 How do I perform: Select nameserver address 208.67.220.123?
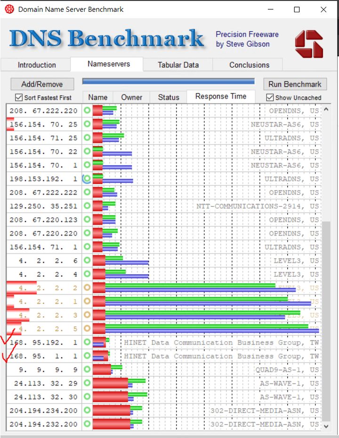pos(43,220)
